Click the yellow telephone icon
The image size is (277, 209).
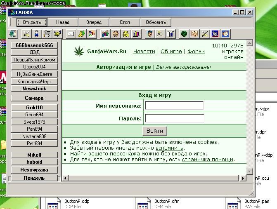(x=126, y=34)
